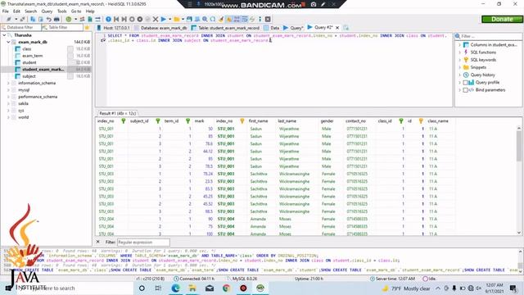Select the class table in tree
This screenshot has height=295, width=524.
(27, 49)
